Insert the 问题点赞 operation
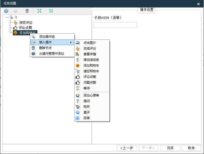The height and width of the screenshot is (154, 204). 92,82
